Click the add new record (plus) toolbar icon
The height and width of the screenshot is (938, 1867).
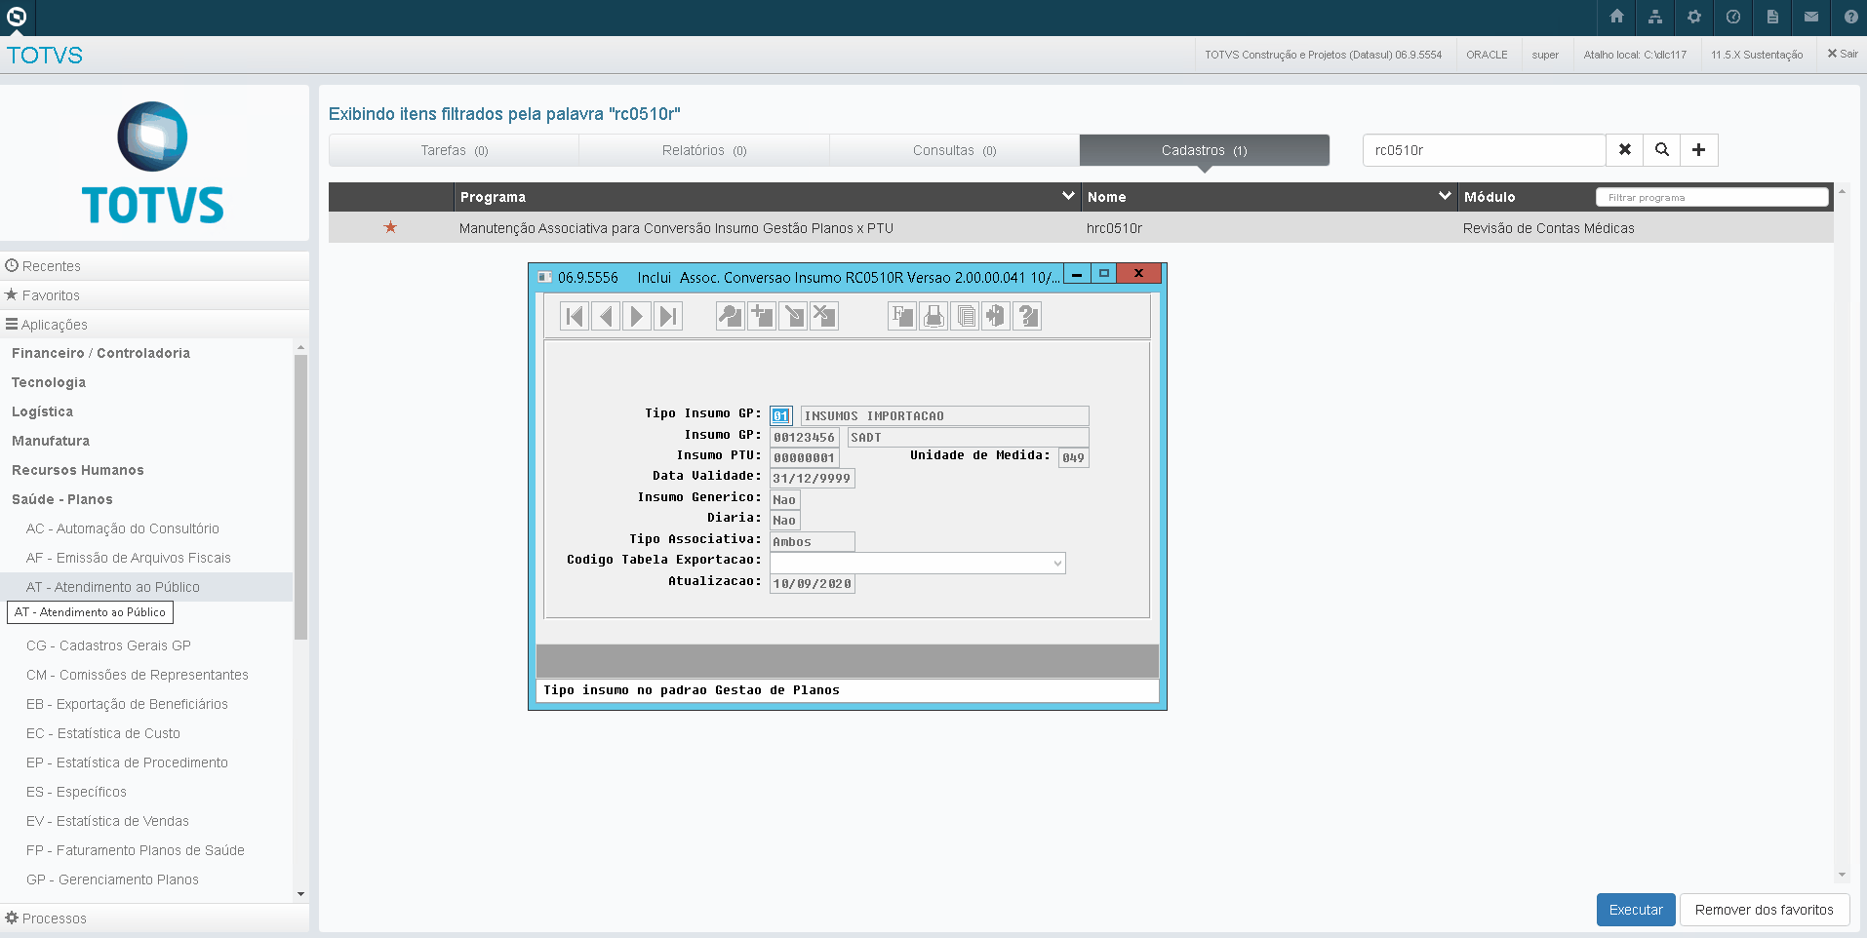point(762,316)
